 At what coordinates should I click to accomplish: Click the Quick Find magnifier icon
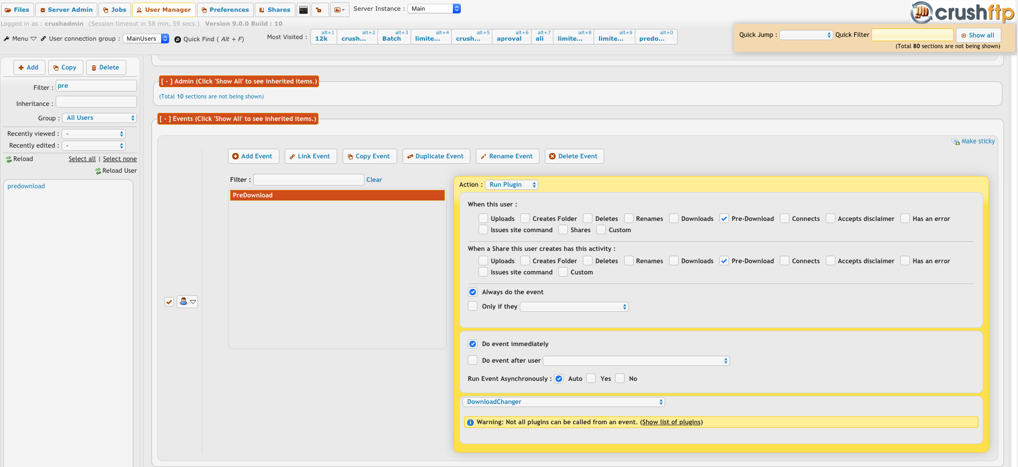178,40
